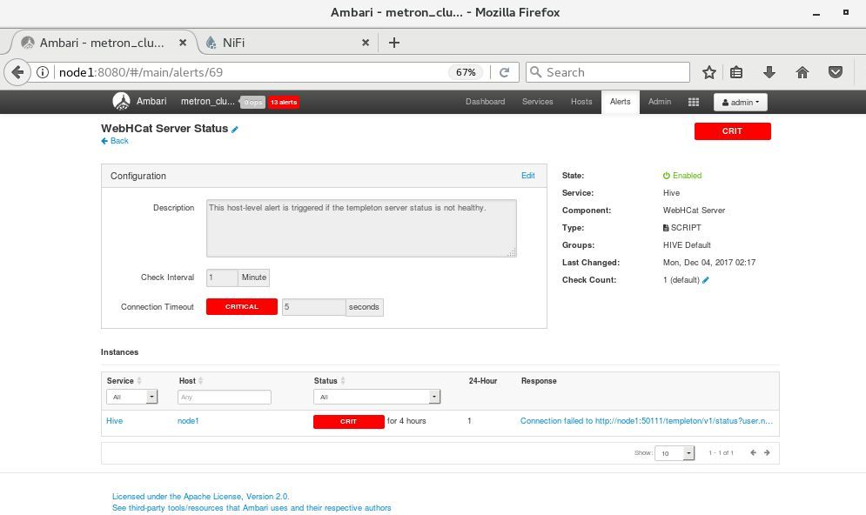
Task: Open the Show rows count dropdown
Action: click(675, 453)
